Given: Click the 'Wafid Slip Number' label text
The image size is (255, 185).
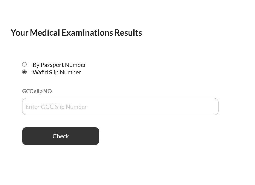Looking at the screenshot, I should [57, 73].
